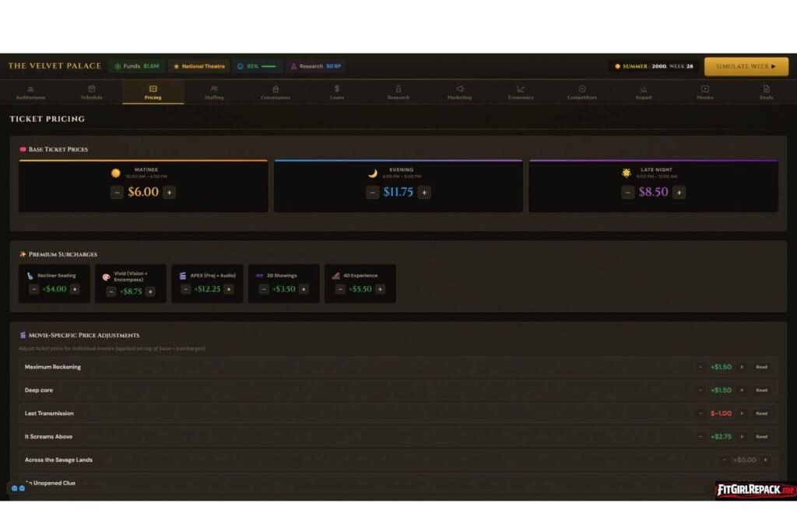
Task: Lower the Recliner Seating surcharge
Action: pos(34,289)
